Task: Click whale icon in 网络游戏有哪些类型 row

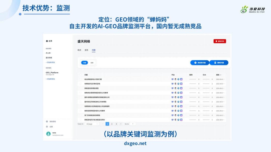Action: pos(172,88)
